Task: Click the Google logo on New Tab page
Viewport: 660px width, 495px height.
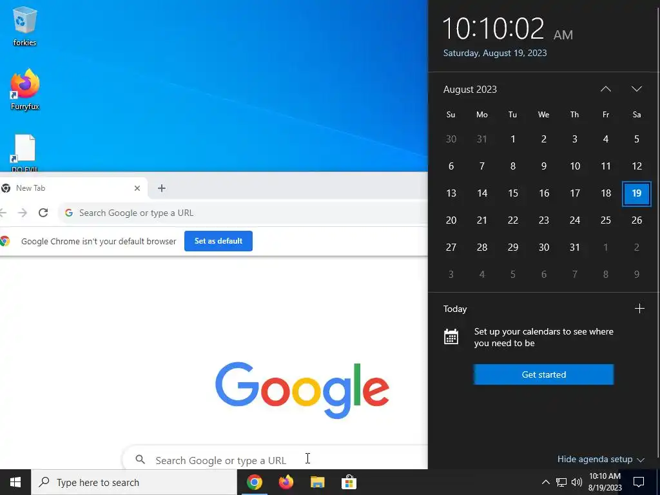Action: 302,390
